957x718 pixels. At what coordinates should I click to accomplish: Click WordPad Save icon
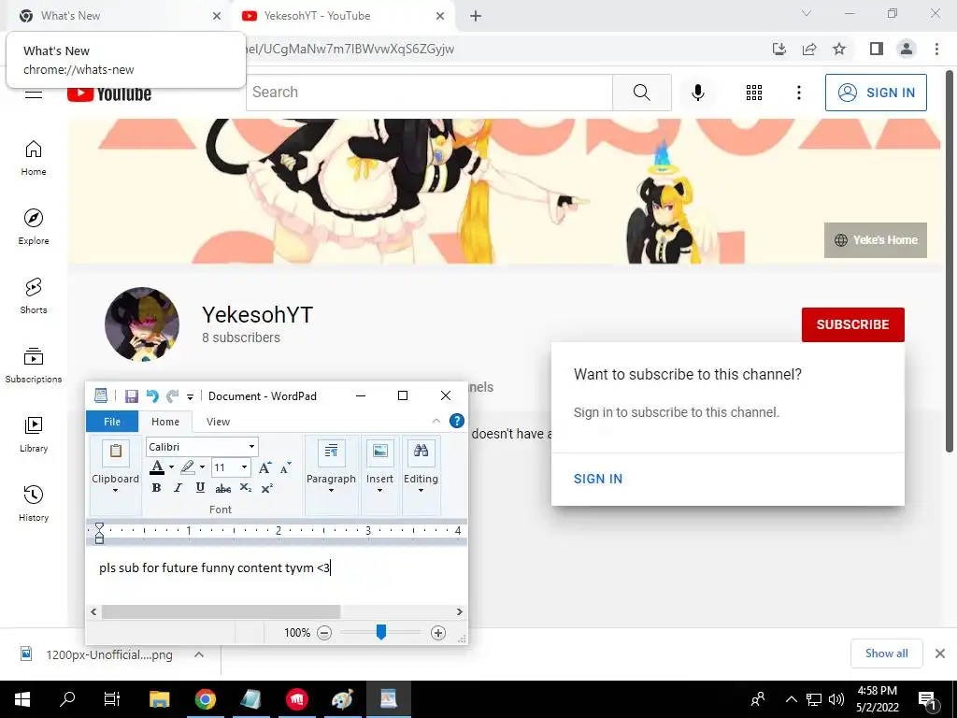tap(131, 396)
